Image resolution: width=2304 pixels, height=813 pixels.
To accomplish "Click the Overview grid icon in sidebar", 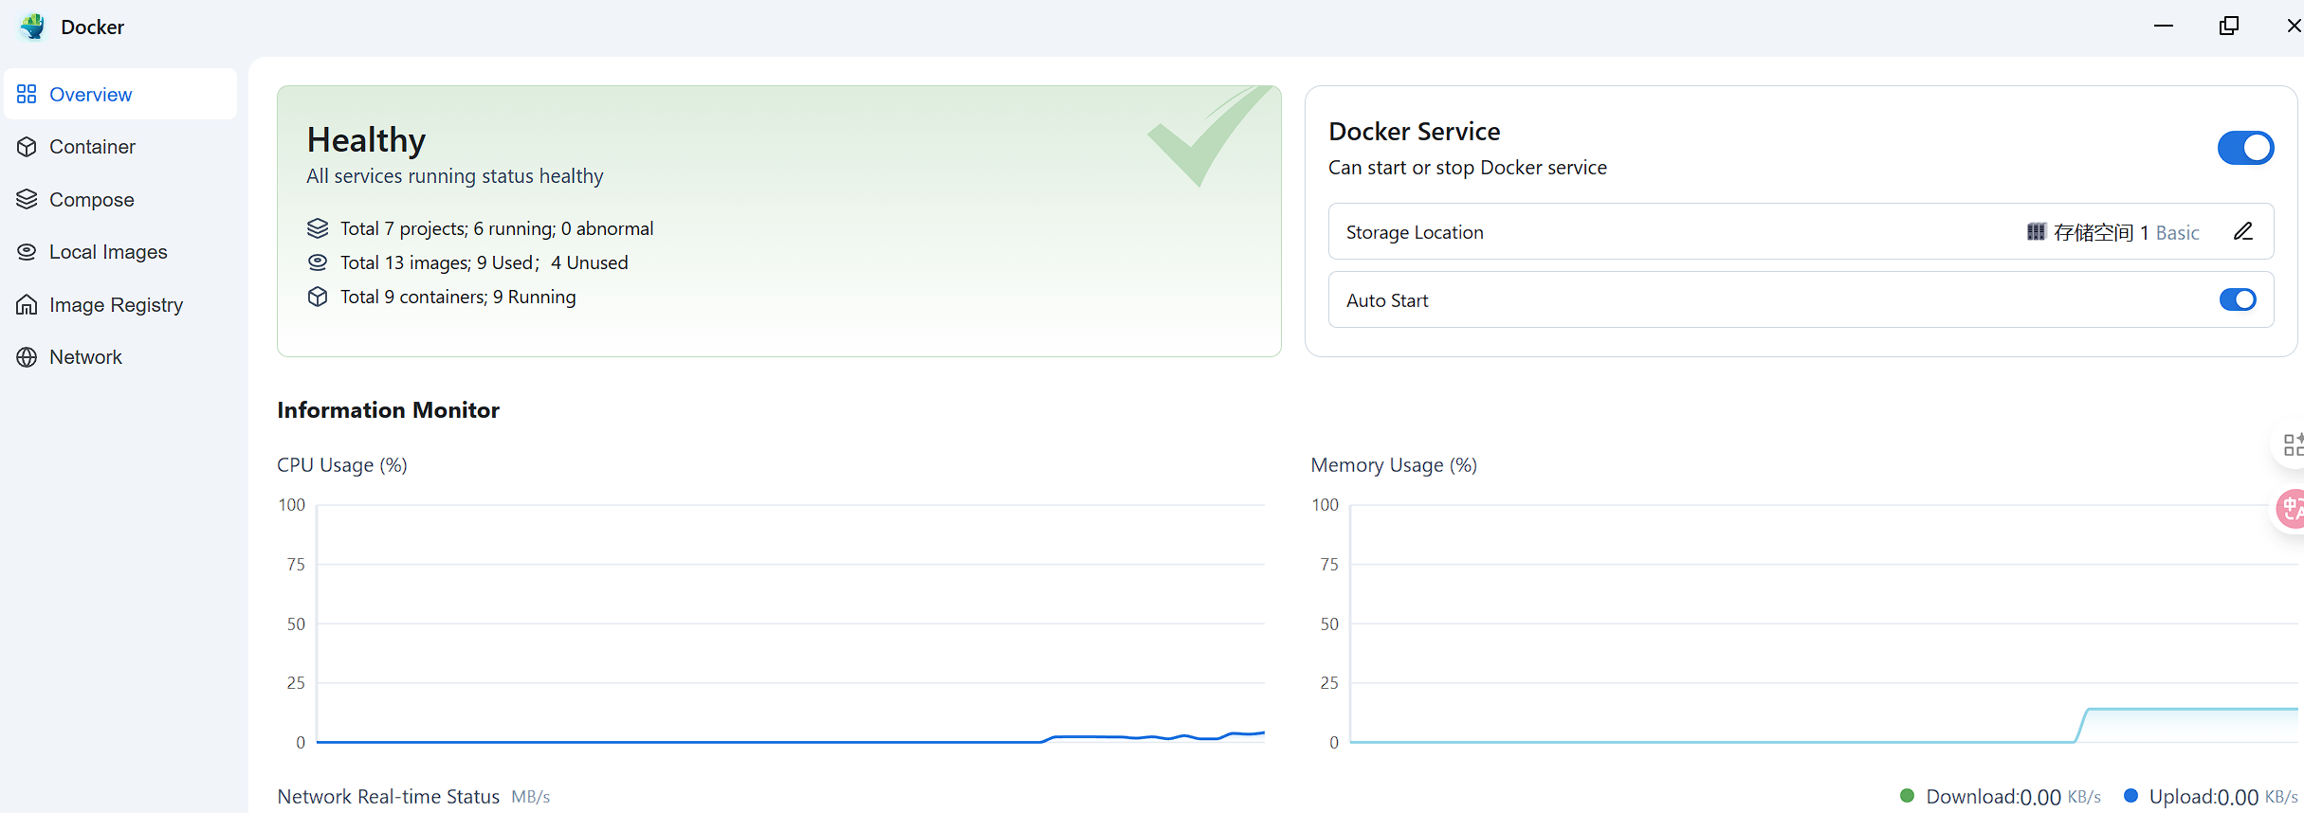I will click(27, 94).
